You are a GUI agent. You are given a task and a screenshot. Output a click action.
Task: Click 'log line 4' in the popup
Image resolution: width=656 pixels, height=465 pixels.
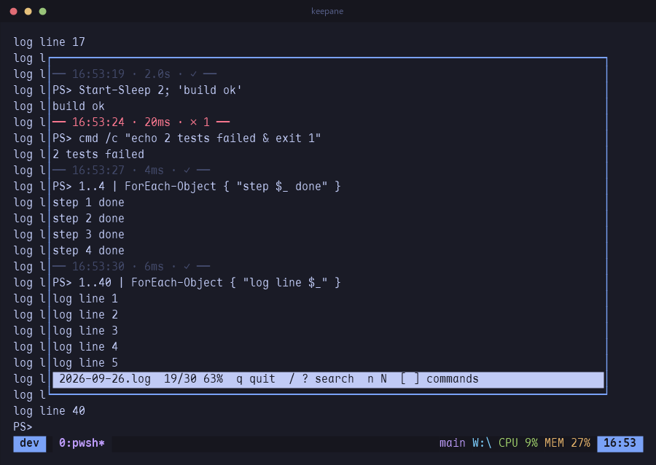coord(85,347)
